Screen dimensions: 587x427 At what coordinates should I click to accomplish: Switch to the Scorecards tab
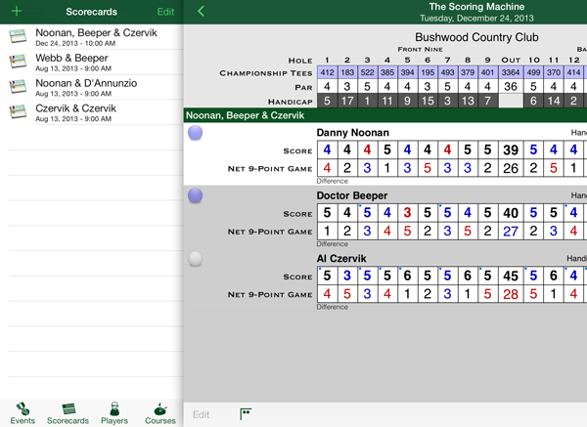pos(68,413)
